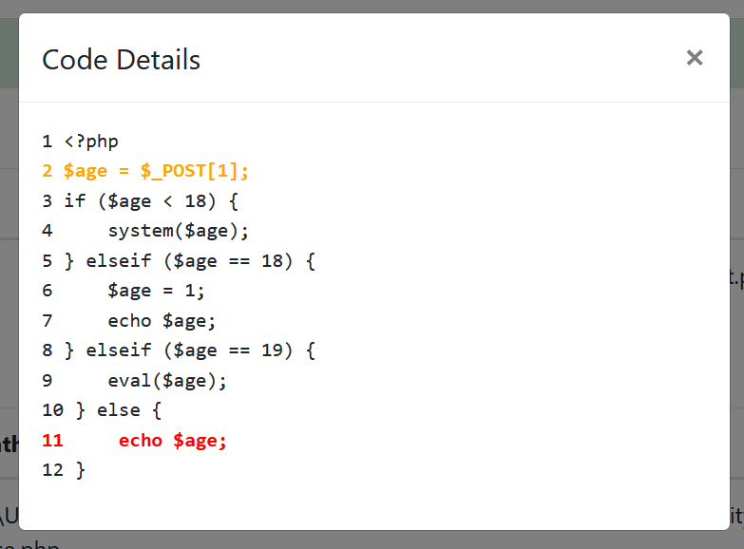Click the Code Details heading
The height and width of the screenshot is (549, 744).
(x=121, y=60)
